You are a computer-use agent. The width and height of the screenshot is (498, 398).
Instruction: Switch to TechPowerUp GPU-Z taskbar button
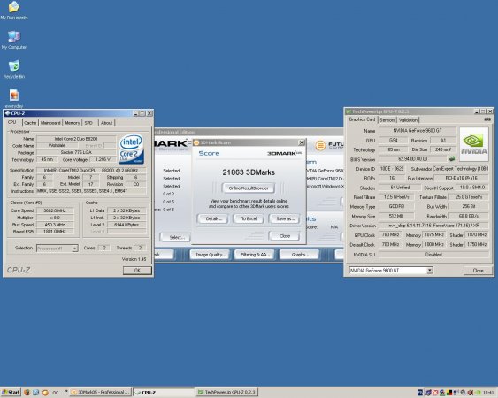(x=226, y=393)
